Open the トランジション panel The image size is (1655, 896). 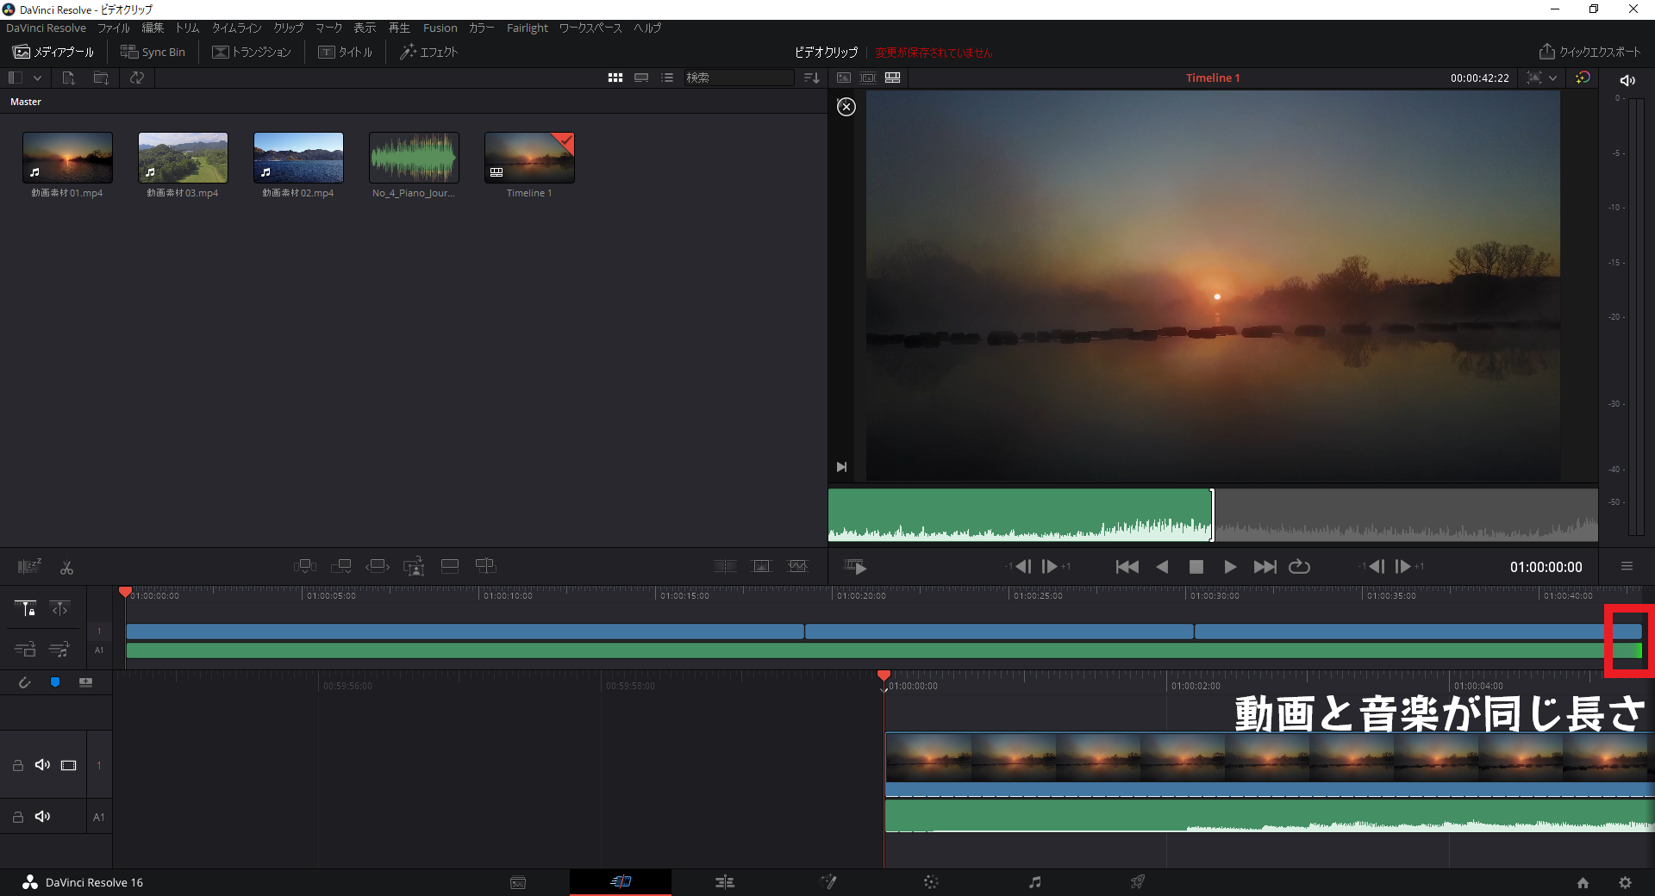[252, 52]
